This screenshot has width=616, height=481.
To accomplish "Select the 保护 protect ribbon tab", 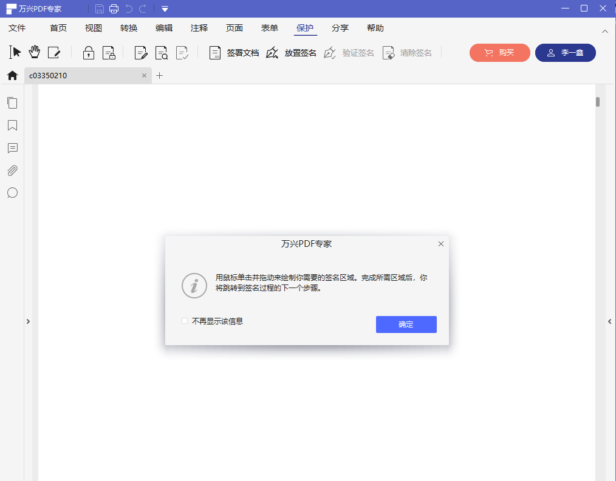I will [305, 28].
